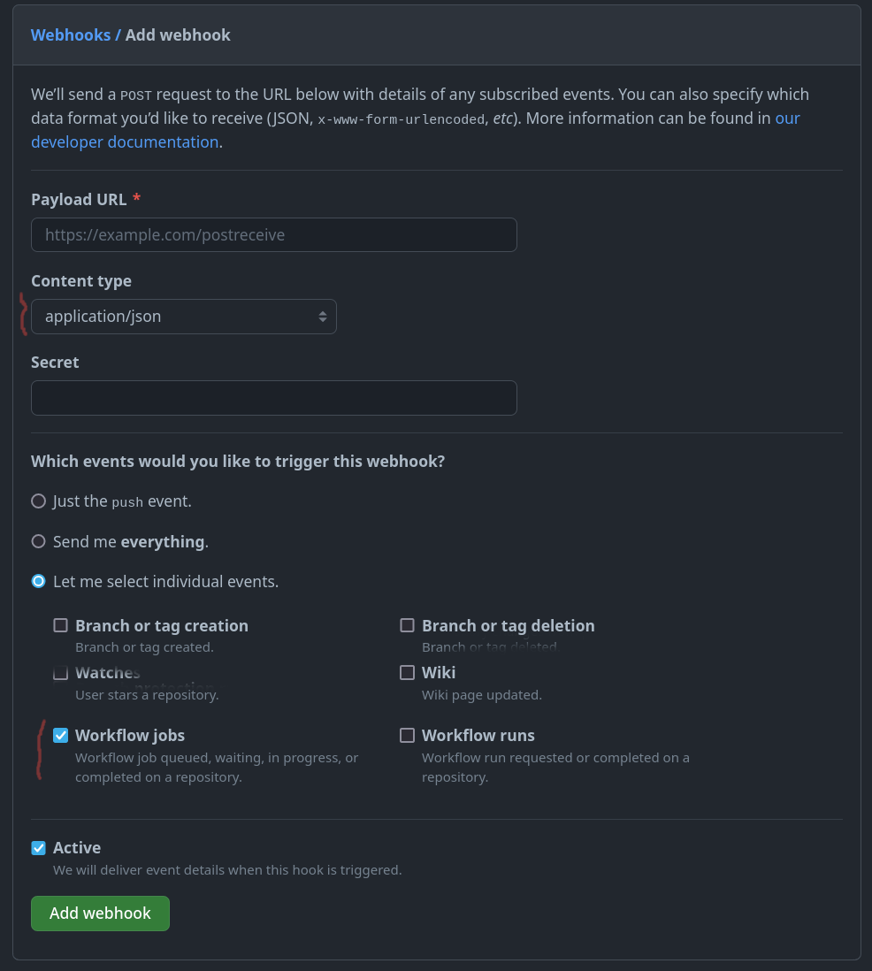Choose 'Let me select individual events' radio
This screenshot has height=971, width=872.
38,581
